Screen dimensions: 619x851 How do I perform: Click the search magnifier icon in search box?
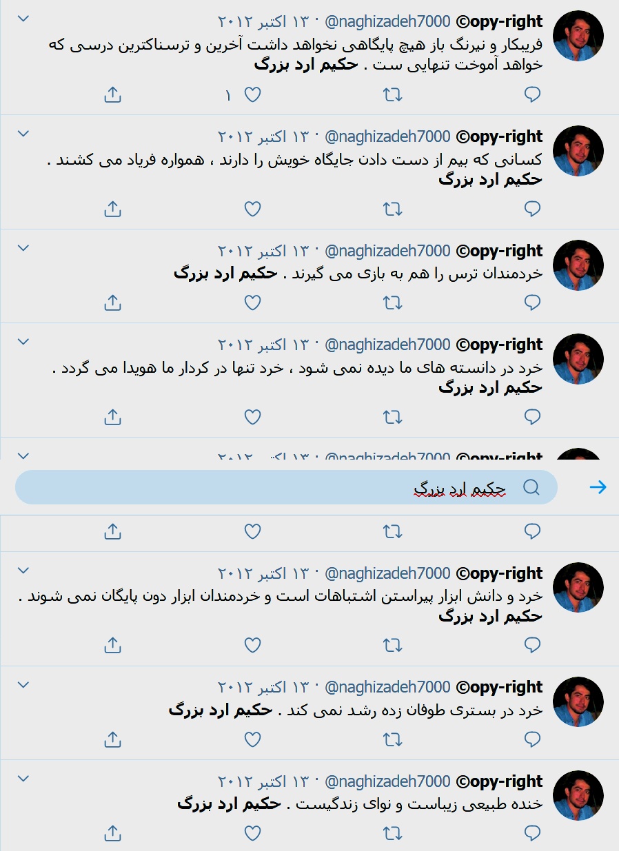tap(531, 487)
